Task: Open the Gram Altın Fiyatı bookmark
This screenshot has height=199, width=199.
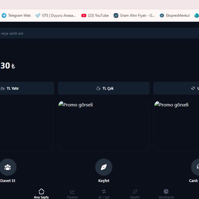Action: click(x=134, y=16)
